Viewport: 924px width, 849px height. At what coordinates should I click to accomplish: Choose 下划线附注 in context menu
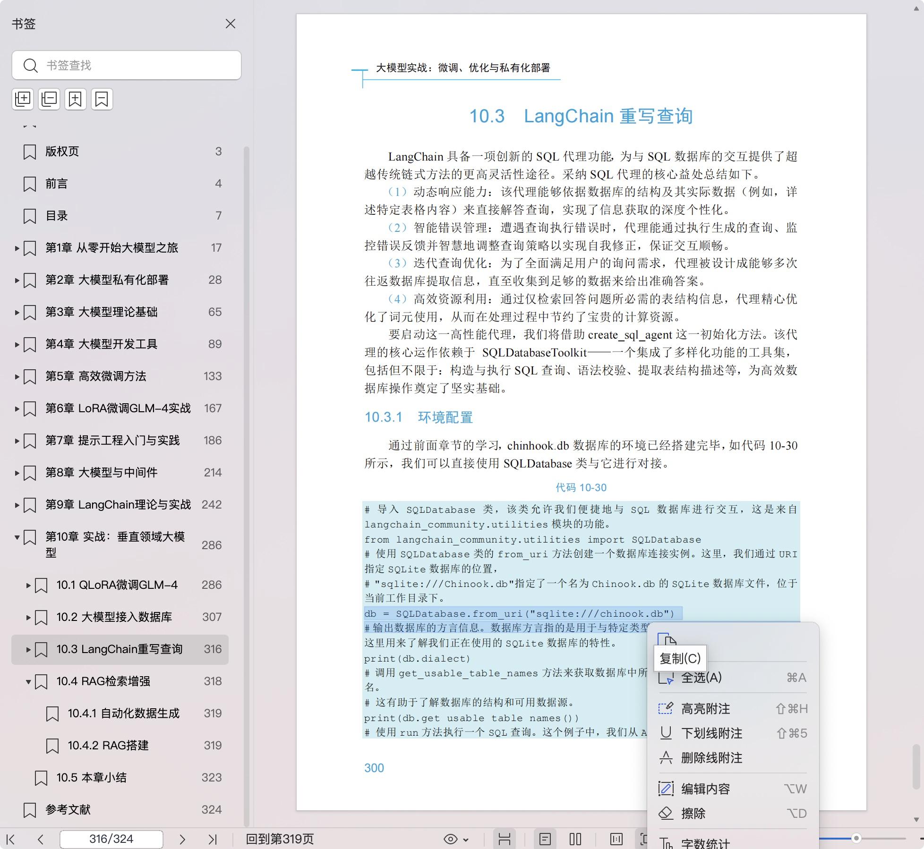[x=733, y=733]
